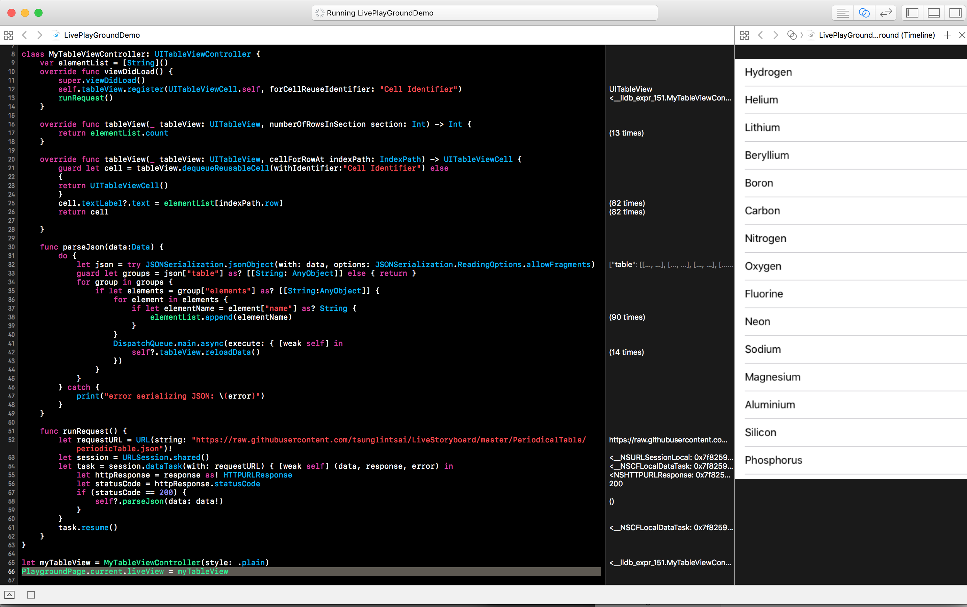Screen dimensions: 967x607
Task: Open the version editor arrows button
Action: click(886, 13)
